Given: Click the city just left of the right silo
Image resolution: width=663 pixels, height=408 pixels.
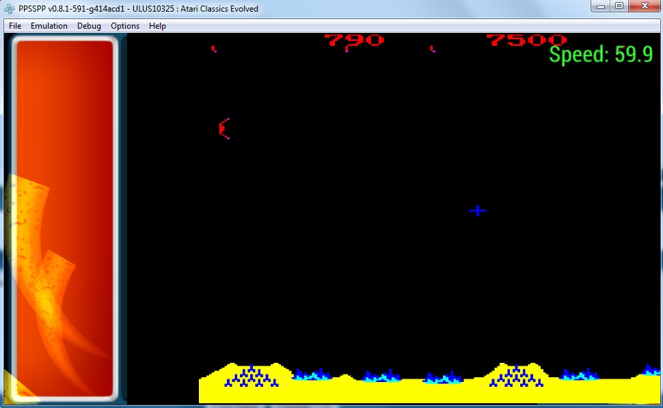Looking at the screenshot, I should point(443,378).
